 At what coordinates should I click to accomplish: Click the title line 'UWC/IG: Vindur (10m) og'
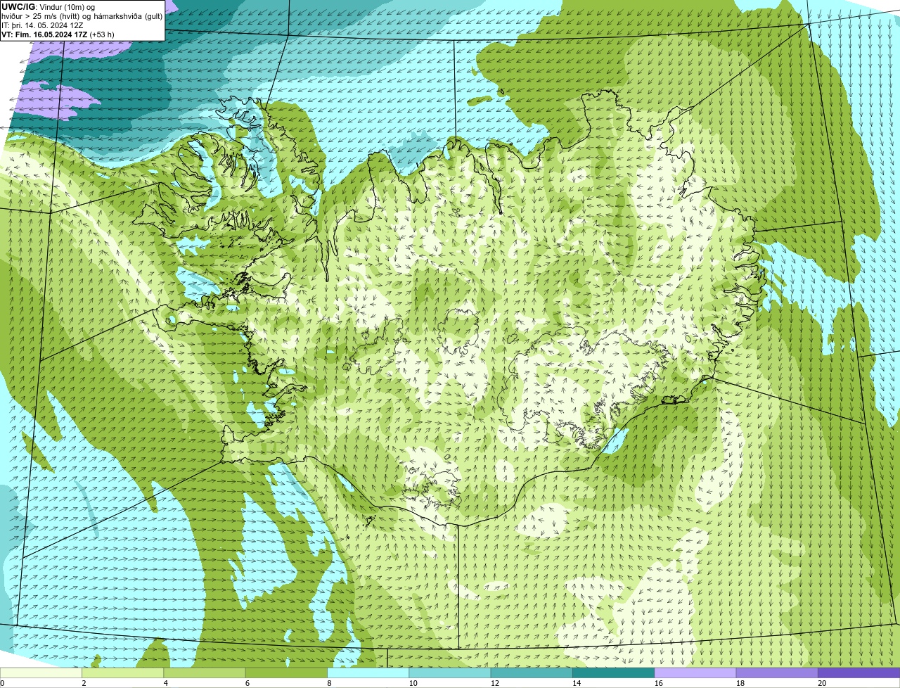(x=49, y=6)
